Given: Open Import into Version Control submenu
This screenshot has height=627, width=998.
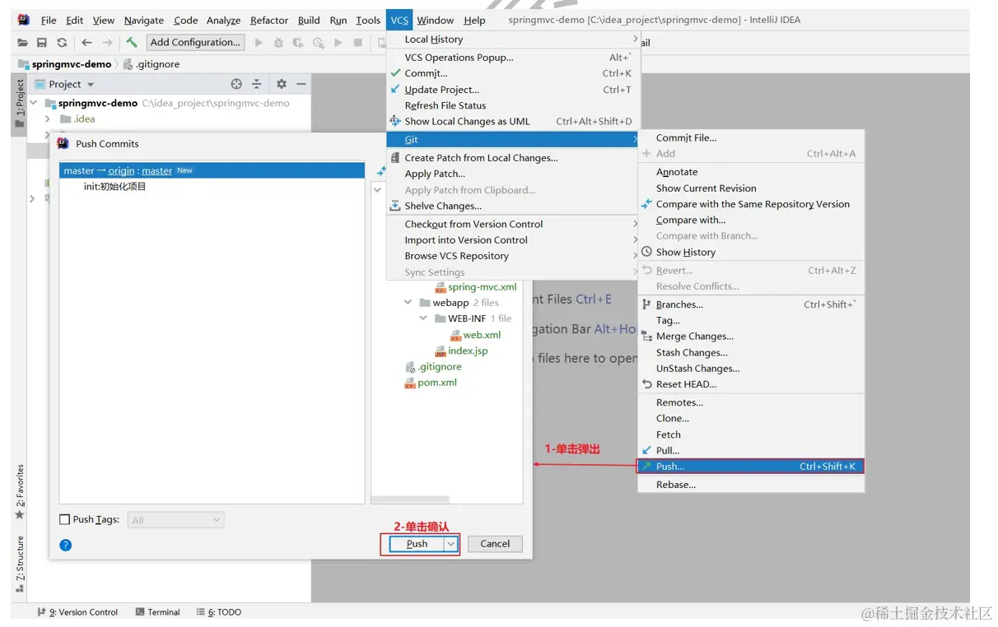Looking at the screenshot, I should click(x=513, y=240).
